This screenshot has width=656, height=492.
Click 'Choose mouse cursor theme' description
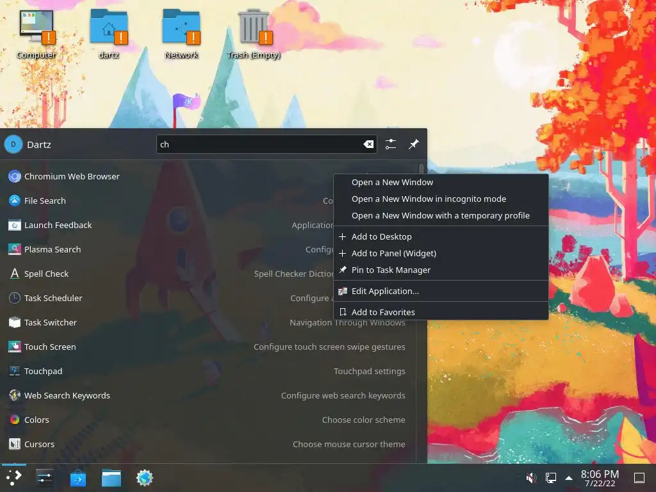[x=349, y=444]
